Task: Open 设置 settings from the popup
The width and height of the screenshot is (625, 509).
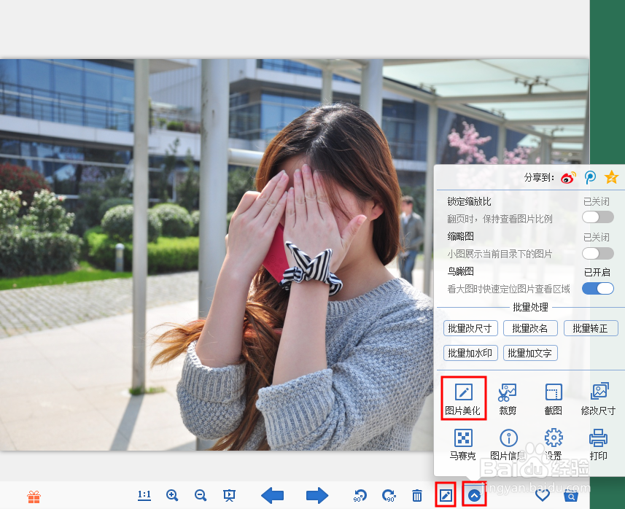Action: (554, 444)
